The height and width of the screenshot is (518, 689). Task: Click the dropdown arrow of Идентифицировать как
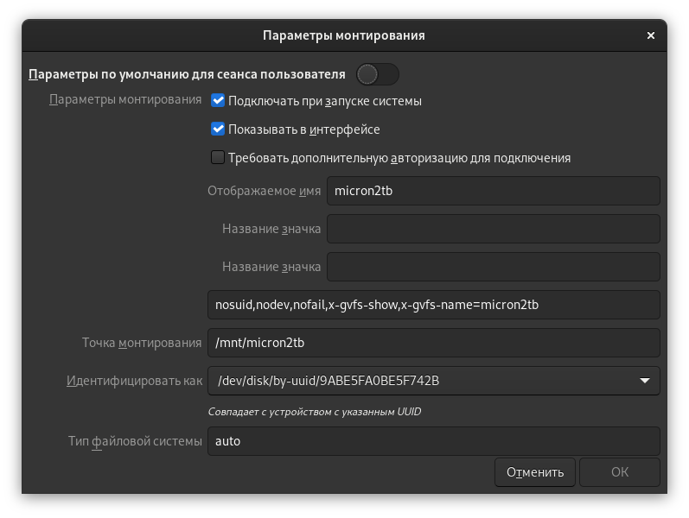(x=645, y=381)
